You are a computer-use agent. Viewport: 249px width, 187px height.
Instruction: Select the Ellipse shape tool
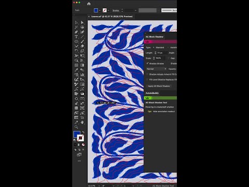click(x=76, y=42)
